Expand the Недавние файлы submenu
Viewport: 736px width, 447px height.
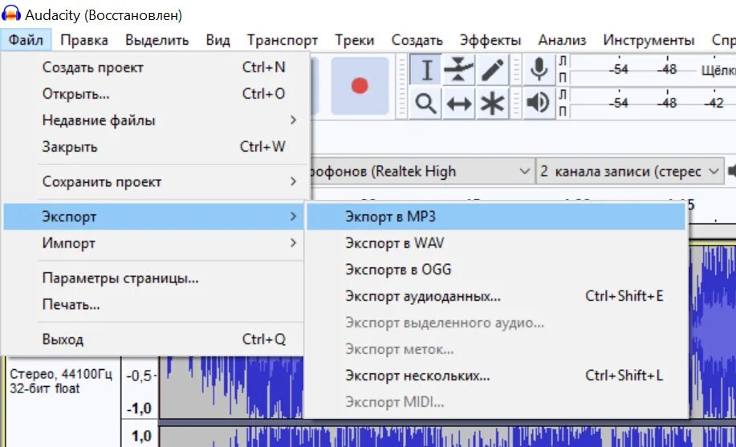(156, 120)
